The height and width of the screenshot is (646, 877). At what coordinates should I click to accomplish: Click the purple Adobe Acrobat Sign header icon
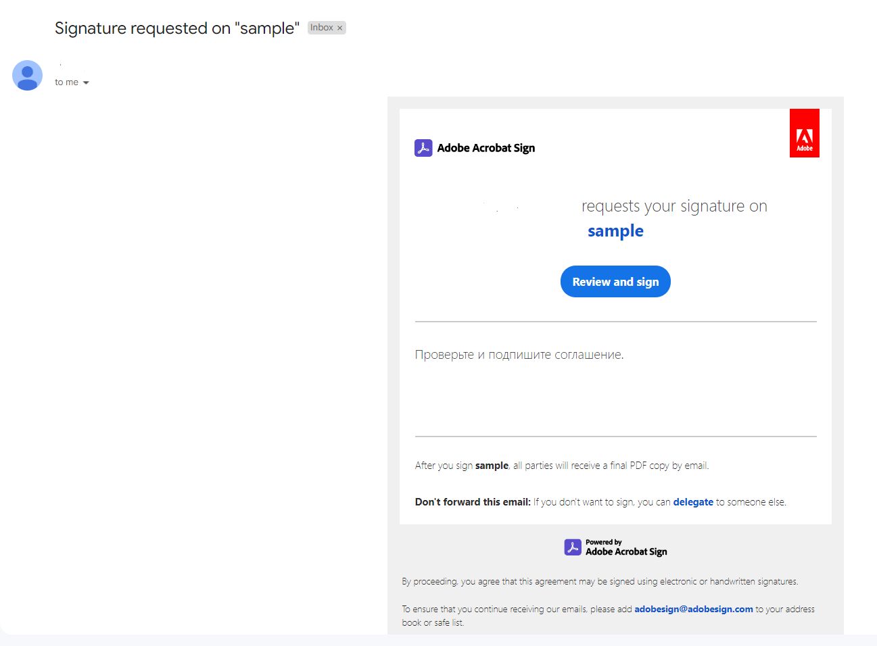click(423, 148)
